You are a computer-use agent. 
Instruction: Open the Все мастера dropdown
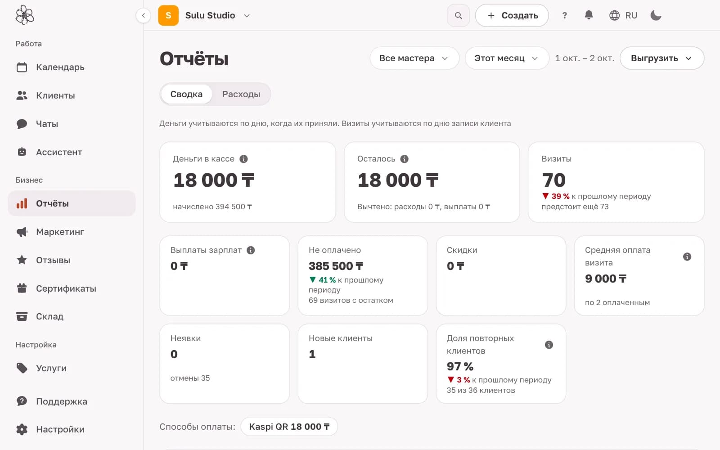click(x=414, y=58)
